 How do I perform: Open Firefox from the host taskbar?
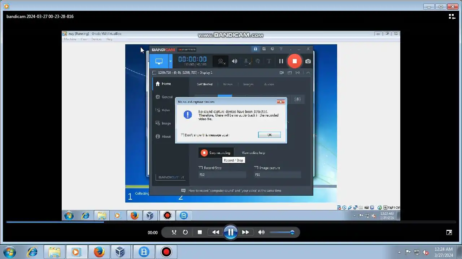(x=99, y=252)
